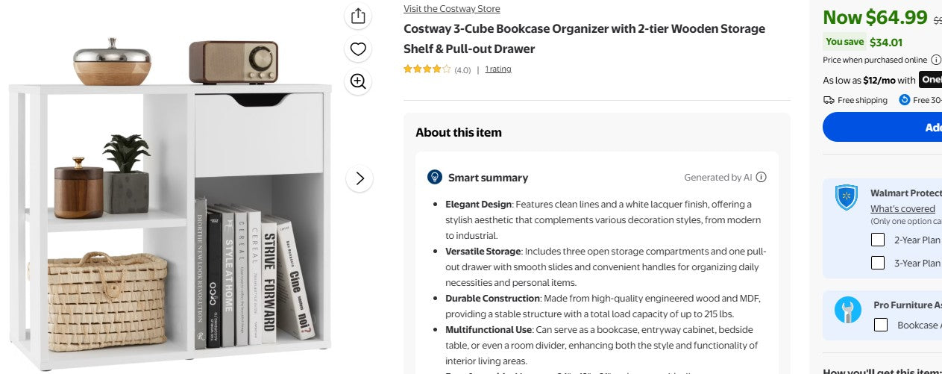Open the What's covered link
This screenshot has height=374, width=942.
902,209
